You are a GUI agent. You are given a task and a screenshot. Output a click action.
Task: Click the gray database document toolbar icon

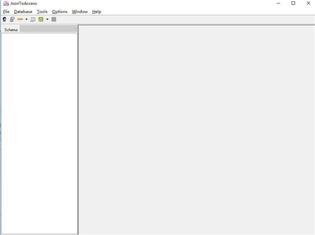click(x=12, y=20)
